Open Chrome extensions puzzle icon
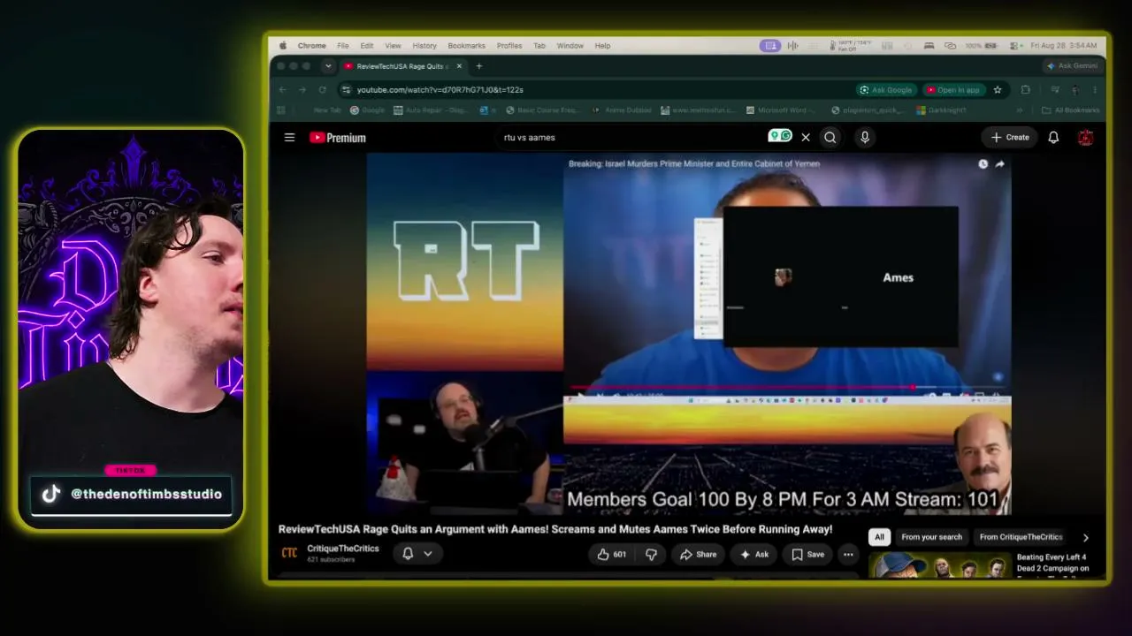 1026,89
